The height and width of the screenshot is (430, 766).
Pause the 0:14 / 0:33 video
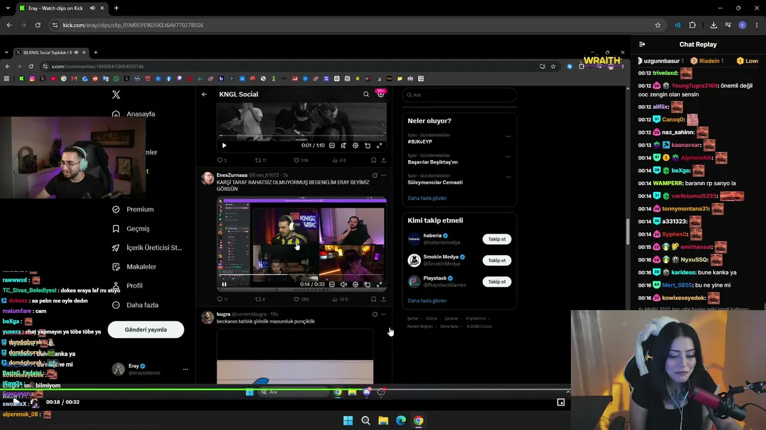(224, 284)
